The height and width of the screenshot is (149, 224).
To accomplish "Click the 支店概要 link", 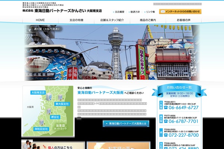I will click(119, 12).
